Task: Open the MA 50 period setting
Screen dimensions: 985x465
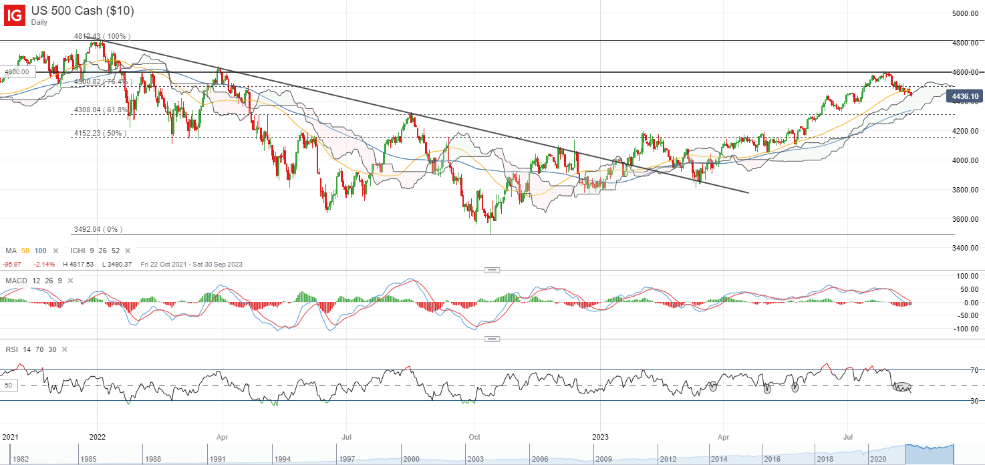Action: [25, 251]
